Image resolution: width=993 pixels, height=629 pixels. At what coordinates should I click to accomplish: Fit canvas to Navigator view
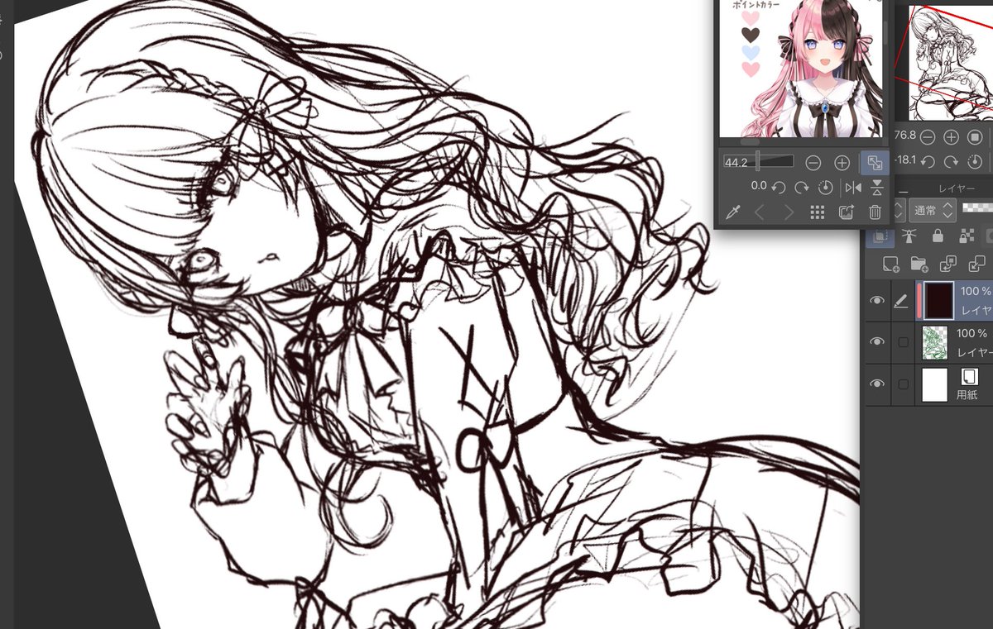(975, 136)
